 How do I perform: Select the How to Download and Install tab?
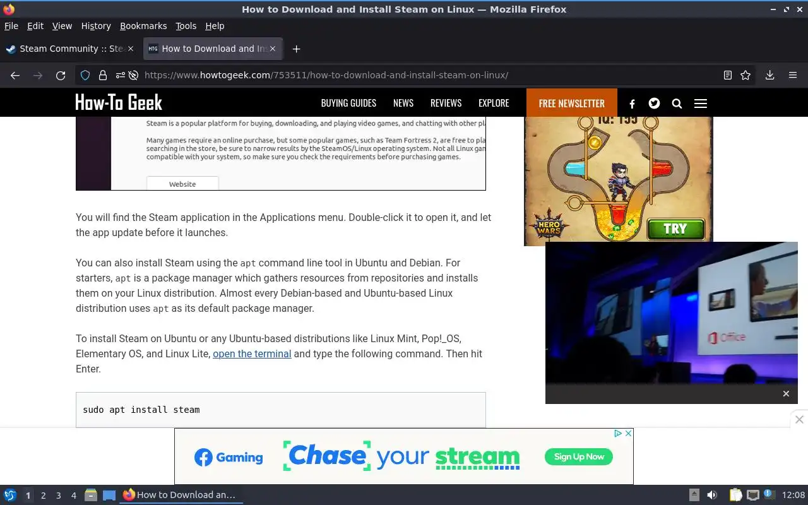click(x=211, y=49)
